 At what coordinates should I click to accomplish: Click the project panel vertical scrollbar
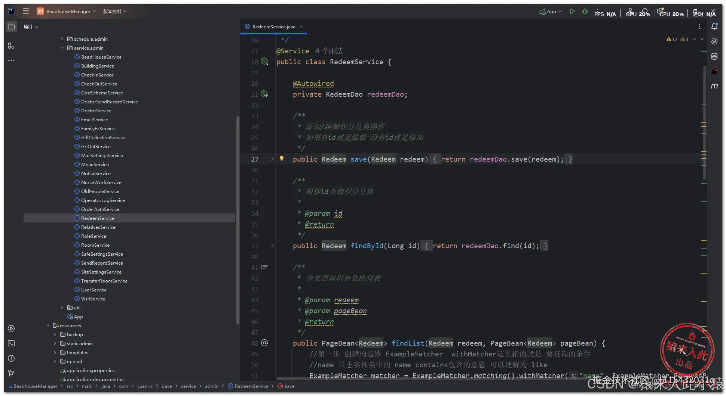(x=237, y=220)
